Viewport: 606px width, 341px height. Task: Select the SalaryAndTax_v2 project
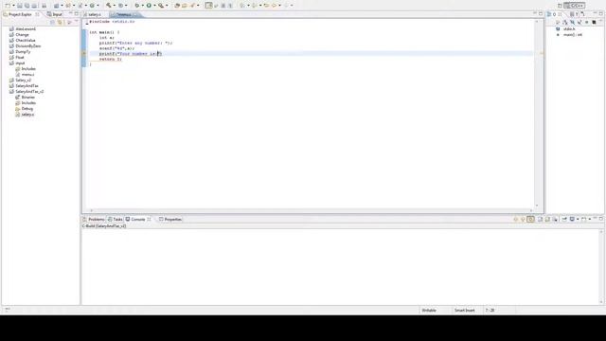[x=29, y=92]
